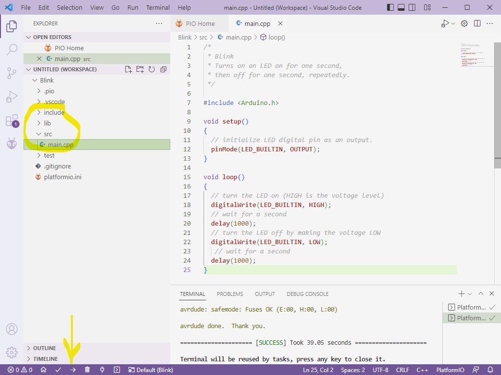The image size is (501, 375).
Task: Create a new file with the Explorer New File button
Action: point(128,69)
